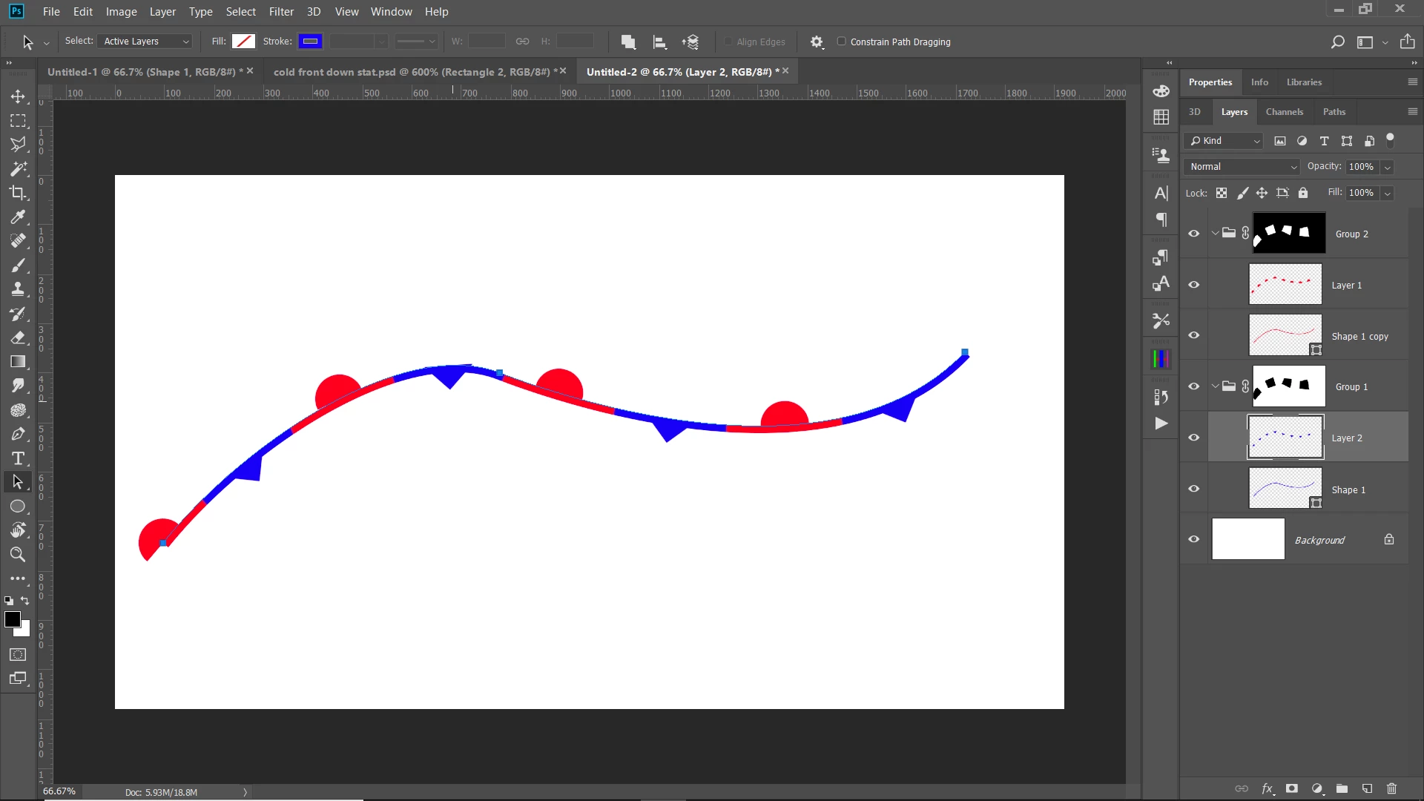Open the blend mode Normal dropdown

(1243, 167)
